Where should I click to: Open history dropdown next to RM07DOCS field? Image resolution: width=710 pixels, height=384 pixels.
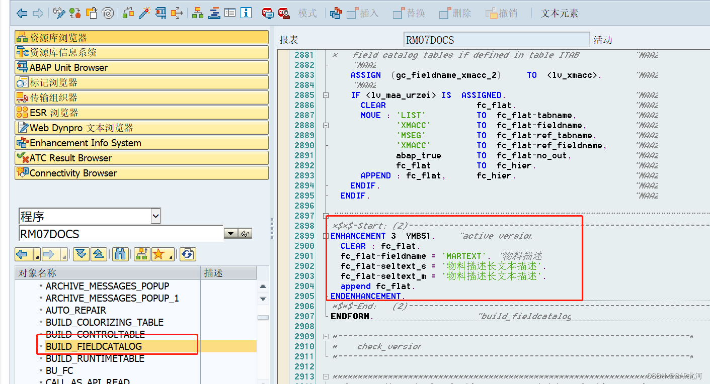230,233
